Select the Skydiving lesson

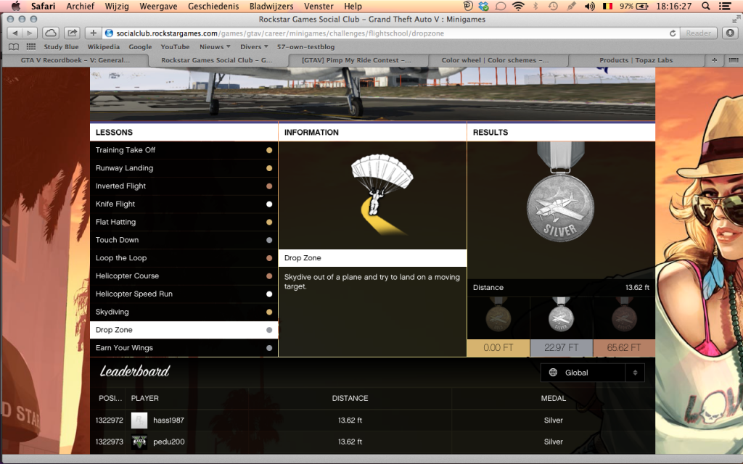pyautogui.click(x=184, y=312)
